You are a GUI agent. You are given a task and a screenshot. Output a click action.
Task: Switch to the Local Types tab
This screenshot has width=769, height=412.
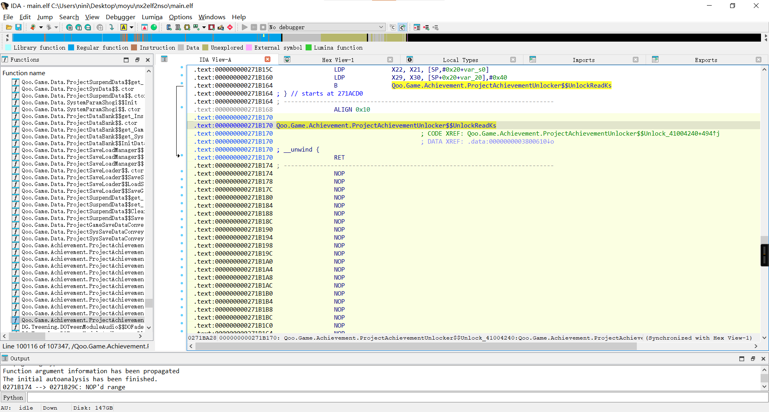click(460, 60)
